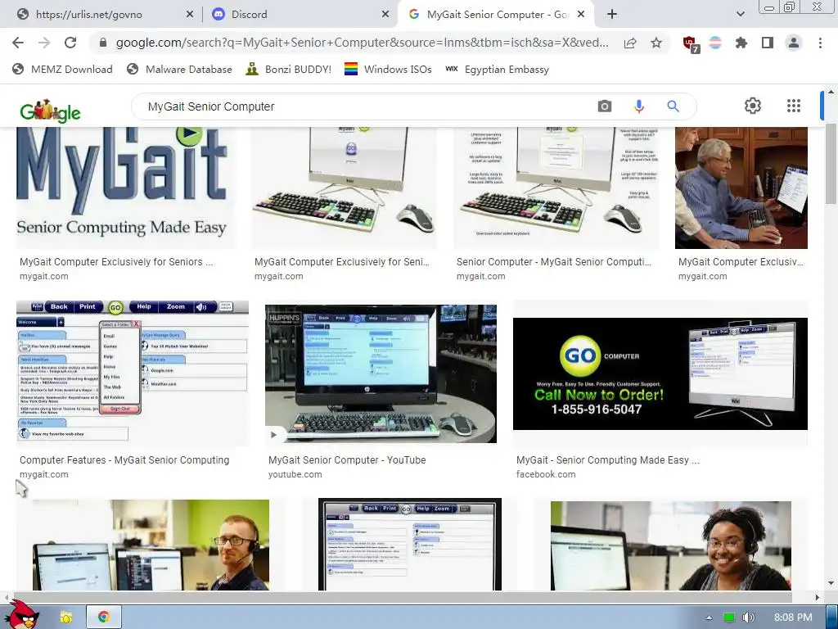
Task: Open the striped flag extension icon
Action: pos(715,43)
